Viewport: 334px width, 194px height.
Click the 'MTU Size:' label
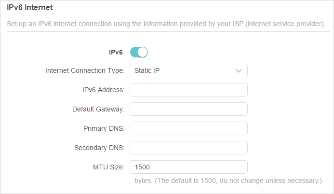coord(108,167)
